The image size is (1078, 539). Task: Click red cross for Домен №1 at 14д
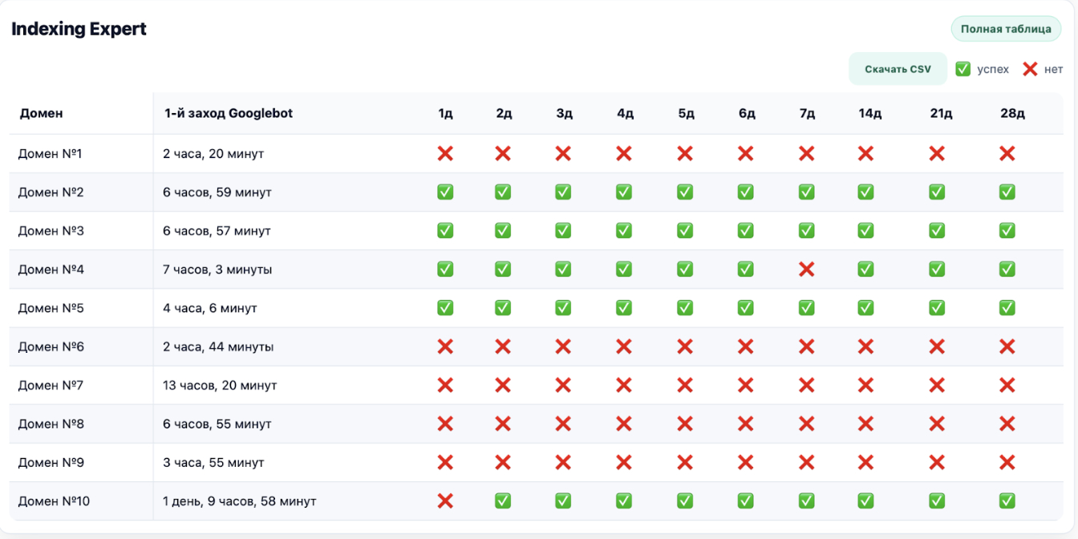(x=866, y=153)
